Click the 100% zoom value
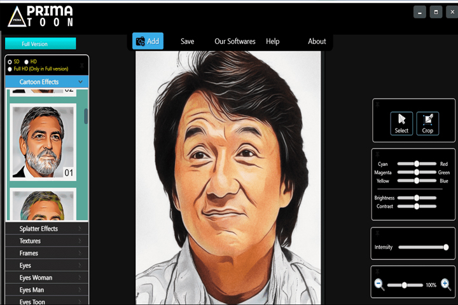The image size is (458, 305). pyautogui.click(x=431, y=285)
